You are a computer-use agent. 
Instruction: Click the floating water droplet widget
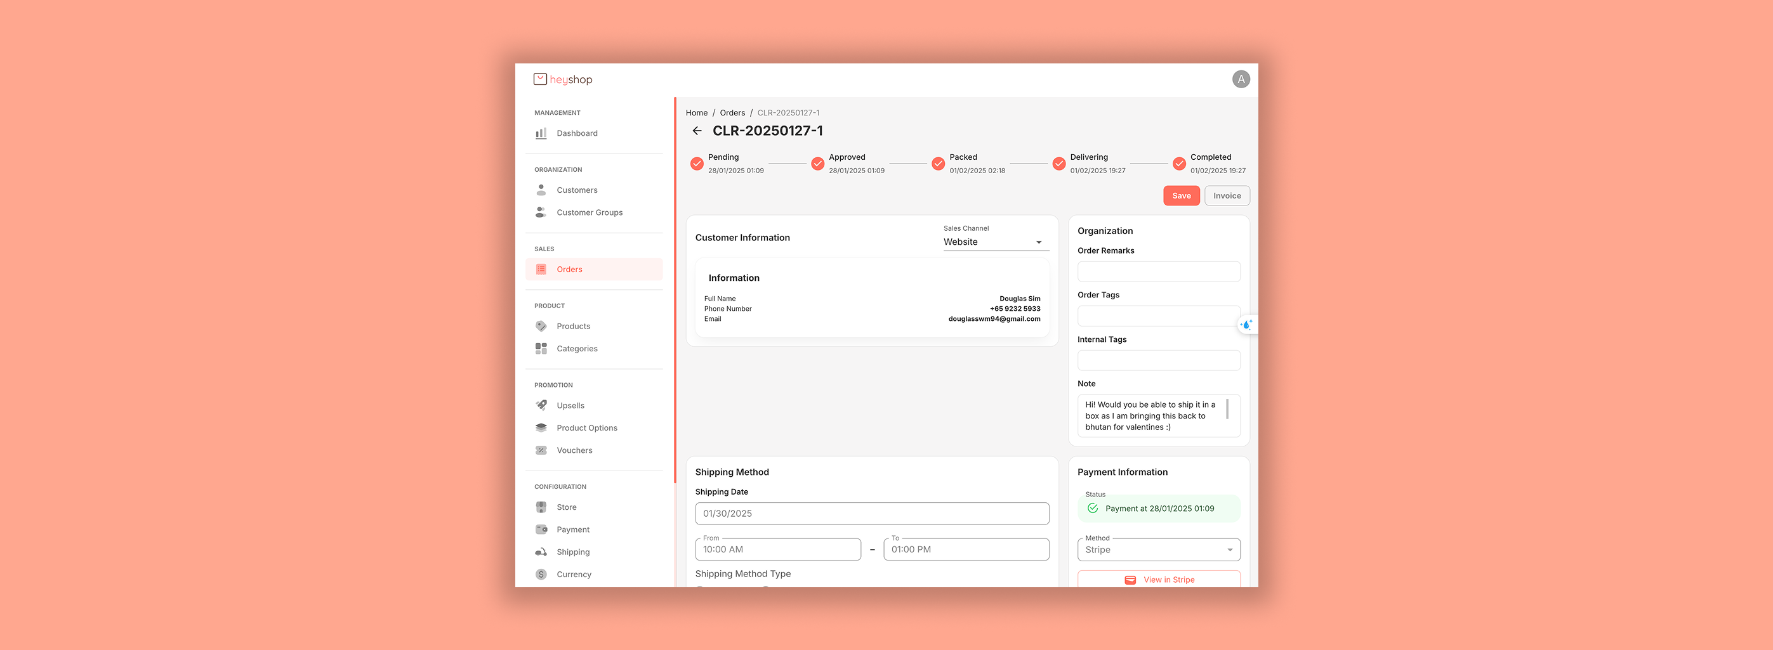coord(1246,325)
